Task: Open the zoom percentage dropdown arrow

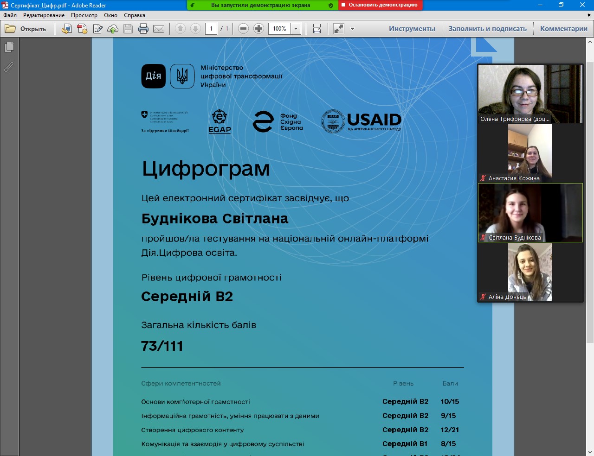Action: tap(296, 29)
